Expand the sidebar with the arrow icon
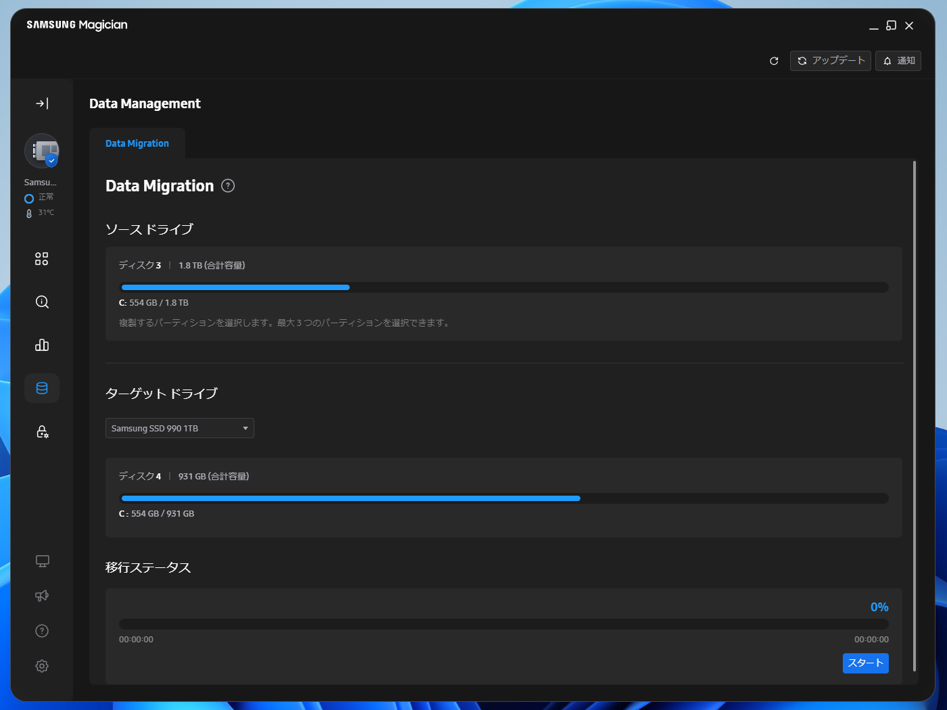The width and height of the screenshot is (947, 710). pyautogui.click(x=42, y=103)
